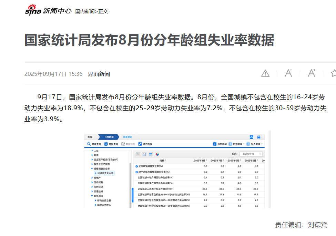In article image, click bar chart icon
This screenshot has width=336, height=236.
point(144,154)
